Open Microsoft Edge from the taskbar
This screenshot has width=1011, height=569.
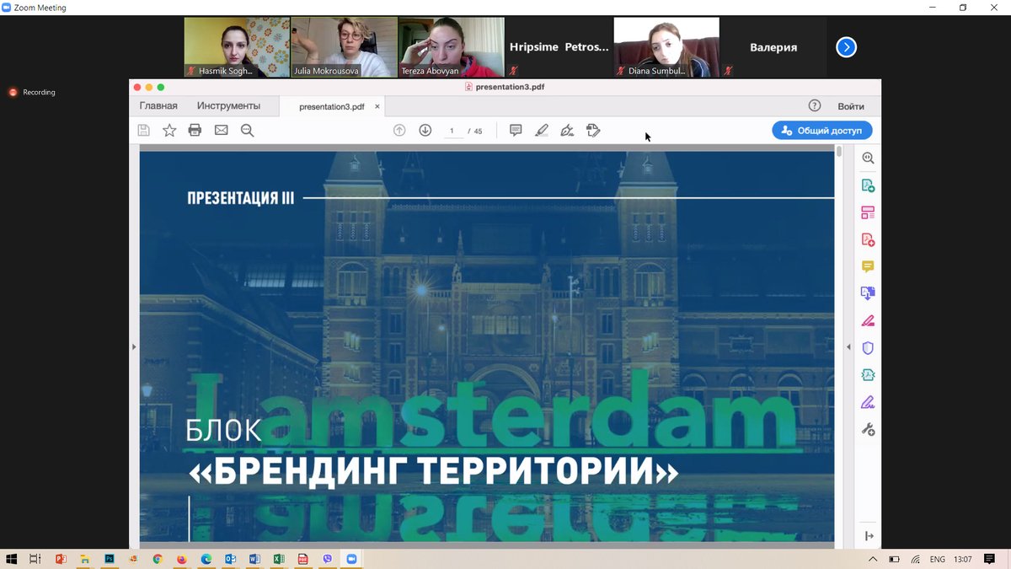click(x=206, y=559)
